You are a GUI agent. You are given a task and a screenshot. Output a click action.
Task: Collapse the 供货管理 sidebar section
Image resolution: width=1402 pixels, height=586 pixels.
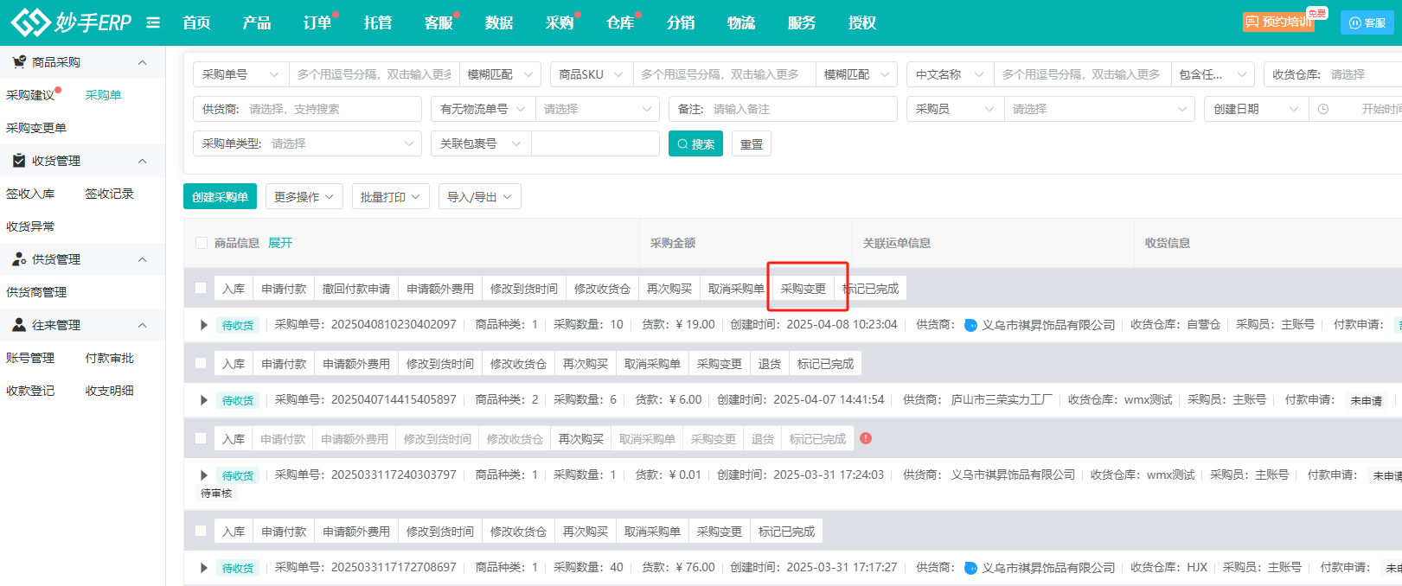tap(143, 259)
